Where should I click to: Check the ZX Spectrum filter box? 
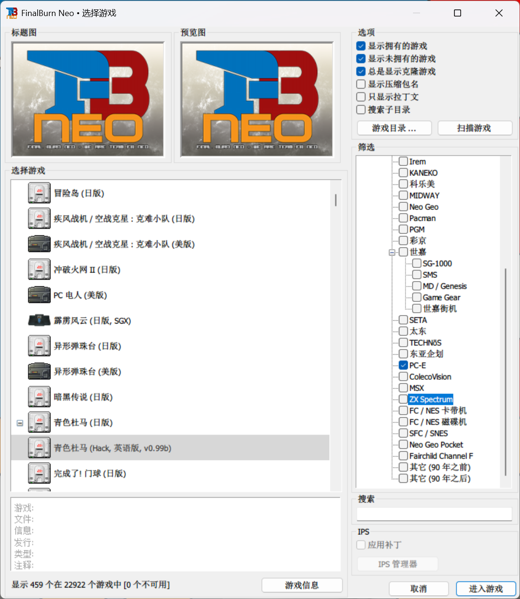tap(403, 399)
